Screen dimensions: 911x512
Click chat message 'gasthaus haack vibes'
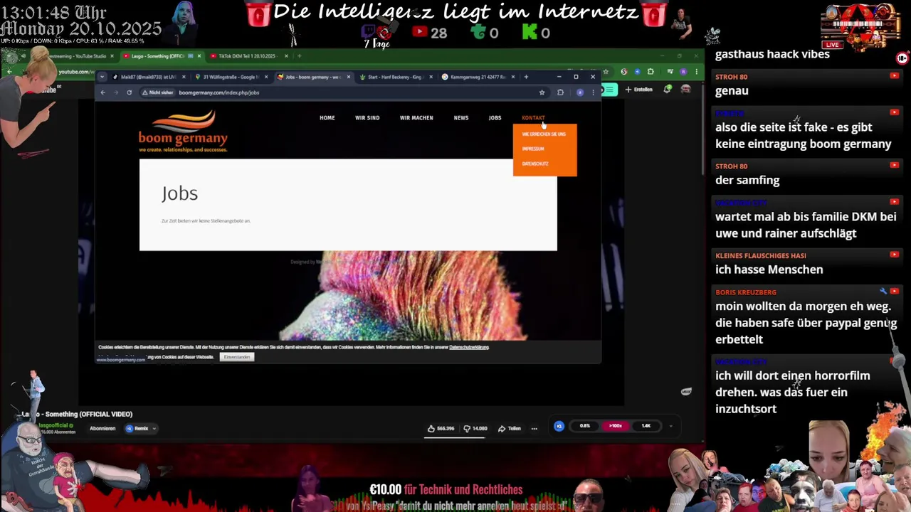pyautogui.click(x=772, y=54)
